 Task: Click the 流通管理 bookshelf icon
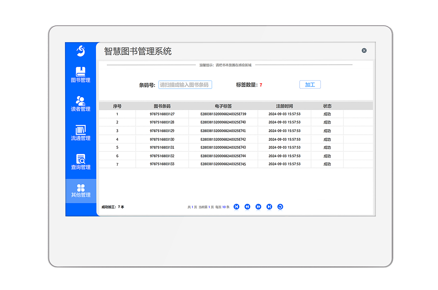[x=80, y=130]
